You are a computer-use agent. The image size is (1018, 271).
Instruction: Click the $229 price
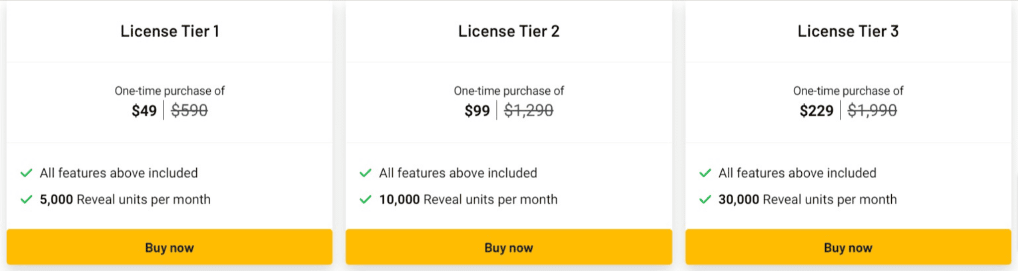(816, 110)
